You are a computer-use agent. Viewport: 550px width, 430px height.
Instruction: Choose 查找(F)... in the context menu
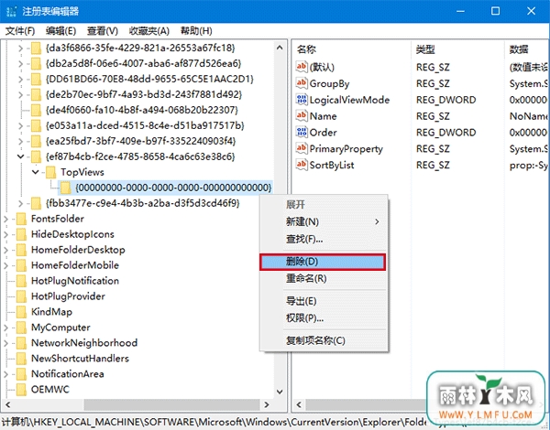(x=323, y=239)
